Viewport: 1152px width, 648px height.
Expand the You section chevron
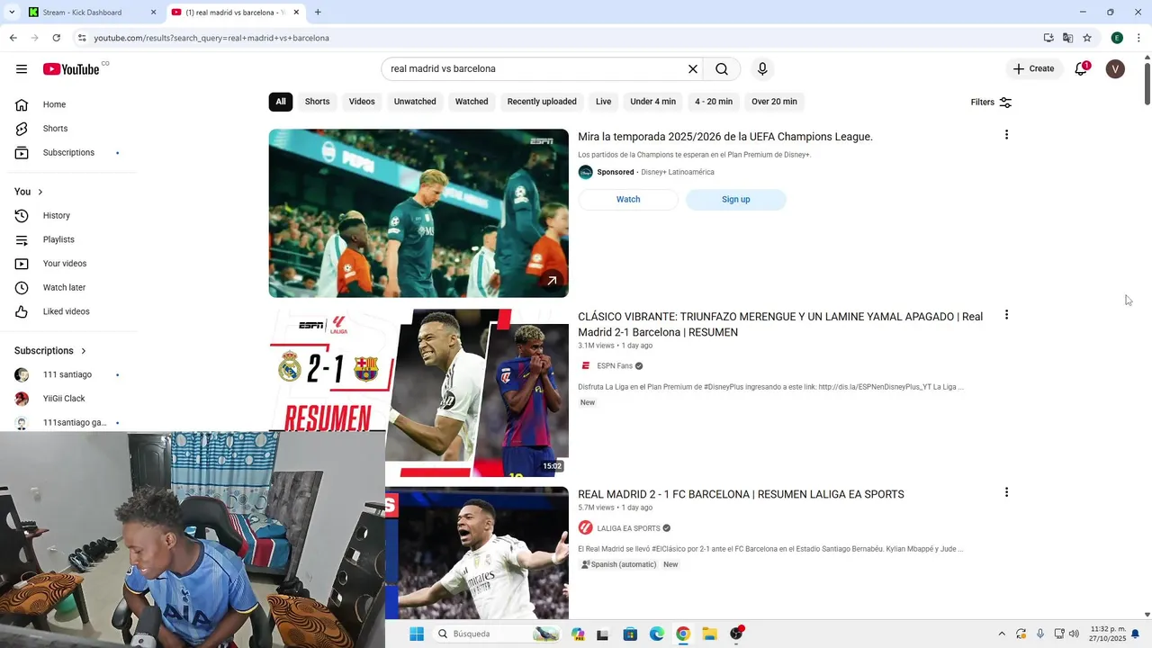(40, 192)
